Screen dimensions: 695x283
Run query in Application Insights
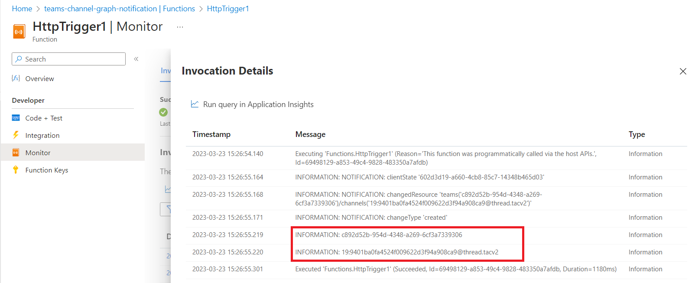(258, 104)
